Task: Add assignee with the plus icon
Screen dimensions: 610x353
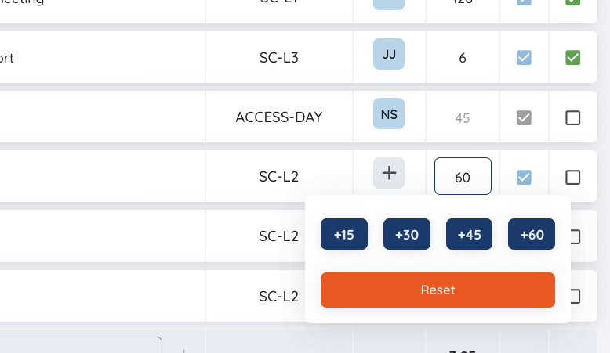Action: 389,173
